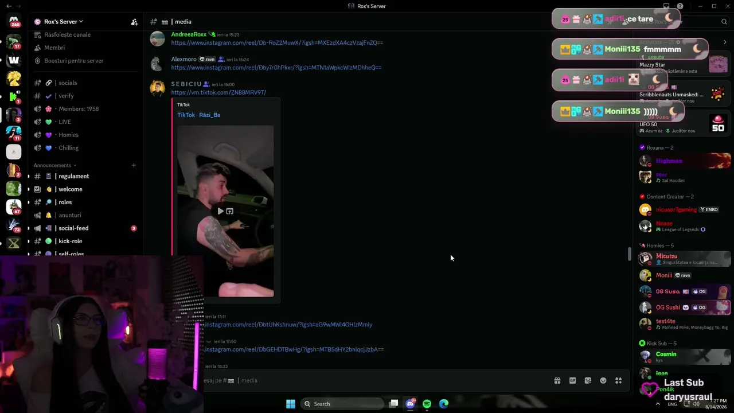Click the Alexmoro username
Screen dimensions: 734x413
(183, 59)
